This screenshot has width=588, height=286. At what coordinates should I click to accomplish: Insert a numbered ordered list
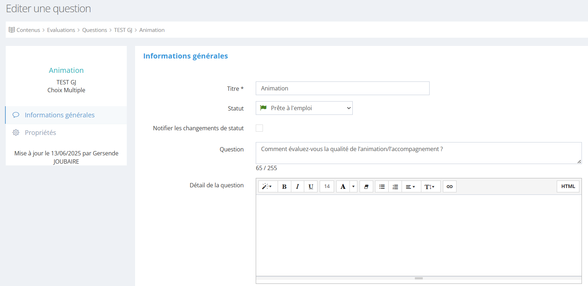(395, 187)
